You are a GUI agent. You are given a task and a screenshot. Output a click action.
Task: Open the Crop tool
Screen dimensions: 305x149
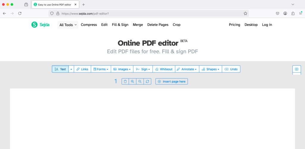click(177, 25)
